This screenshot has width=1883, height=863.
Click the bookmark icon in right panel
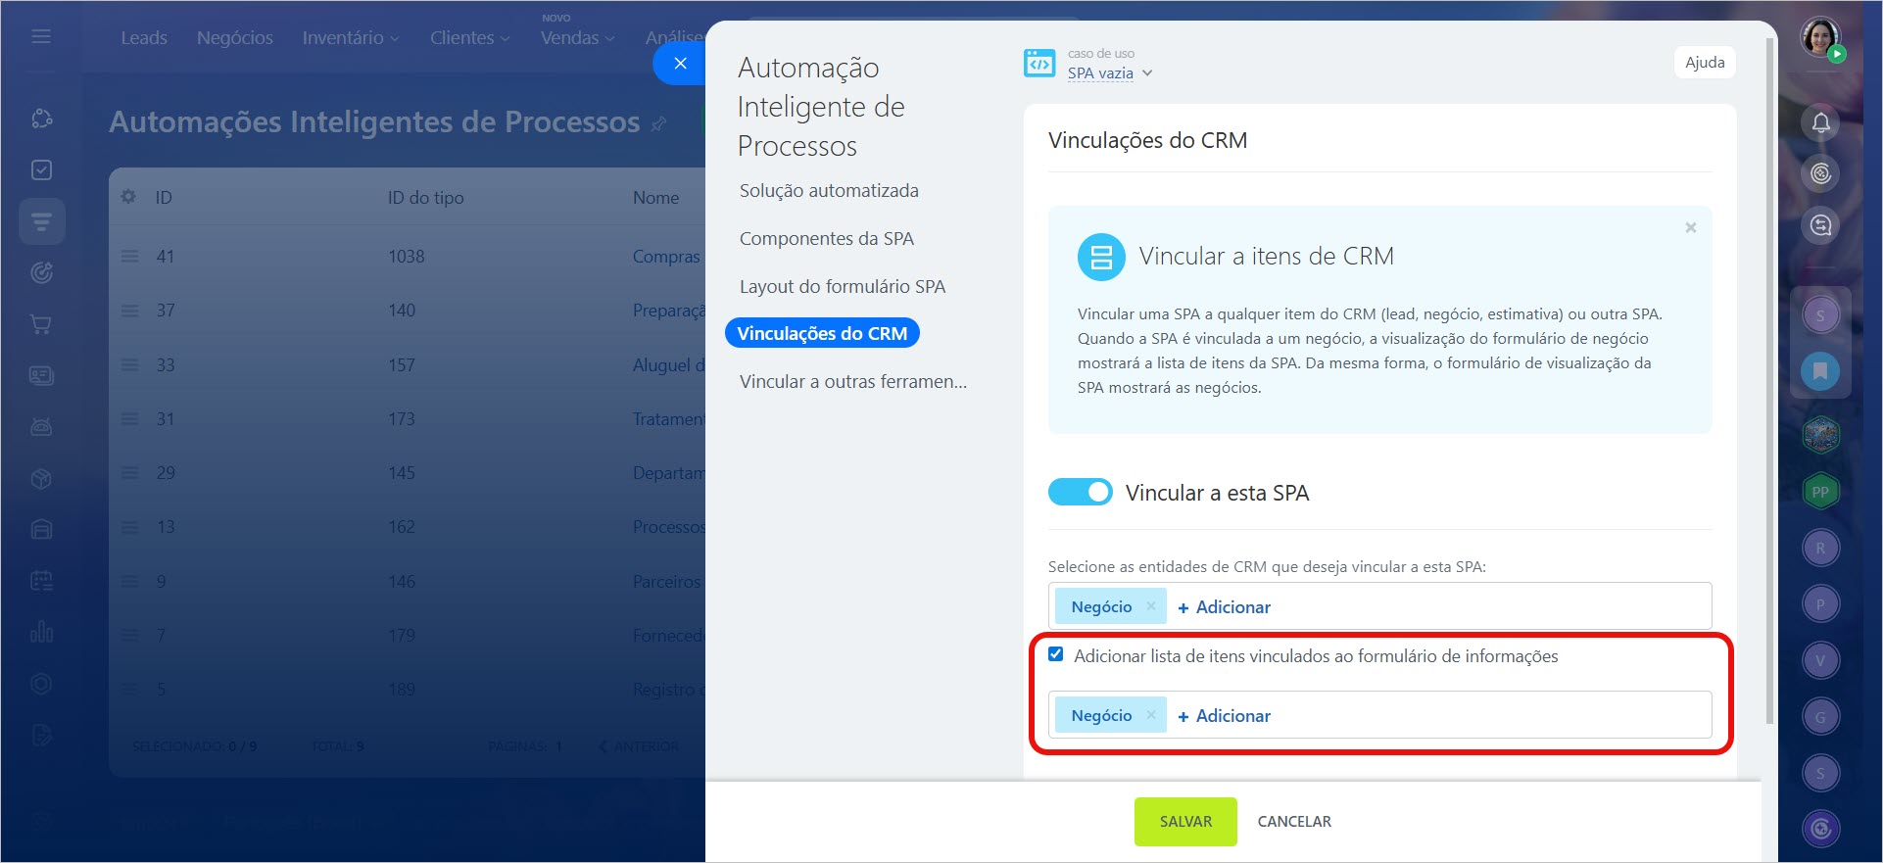[1819, 371]
